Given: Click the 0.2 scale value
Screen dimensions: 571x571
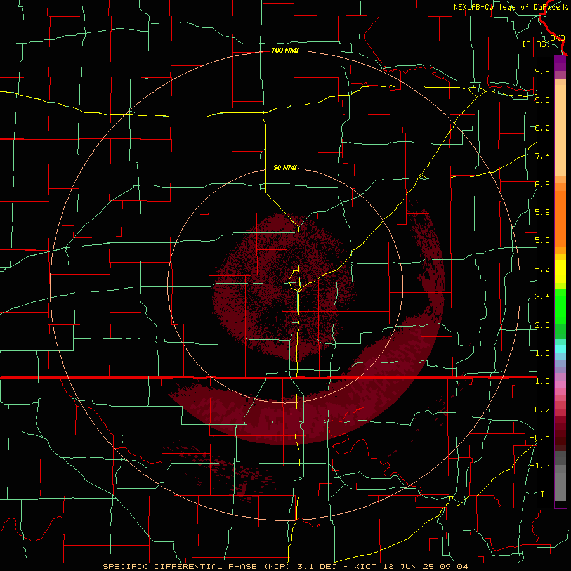Looking at the screenshot, I should pos(542,410).
